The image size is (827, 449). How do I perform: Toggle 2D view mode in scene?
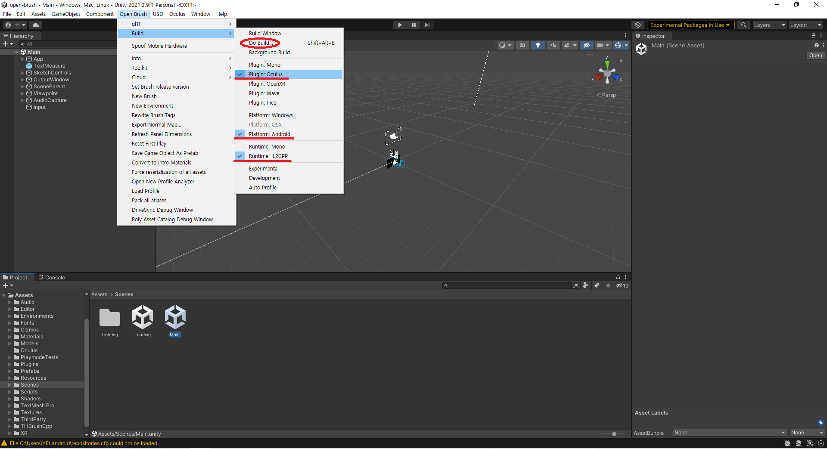click(522, 45)
